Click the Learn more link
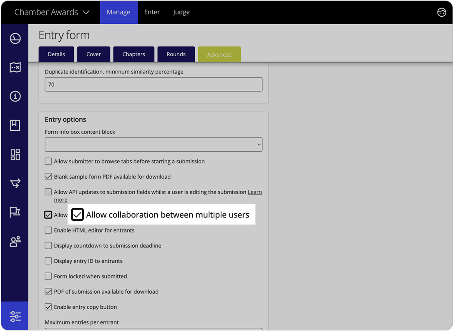453x332 pixels. pos(254,192)
